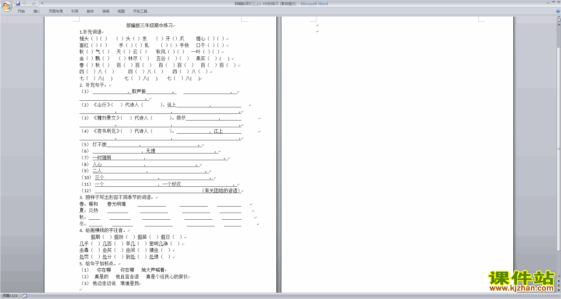
Task: Click the Undo arrow icon
Action: 24,4
